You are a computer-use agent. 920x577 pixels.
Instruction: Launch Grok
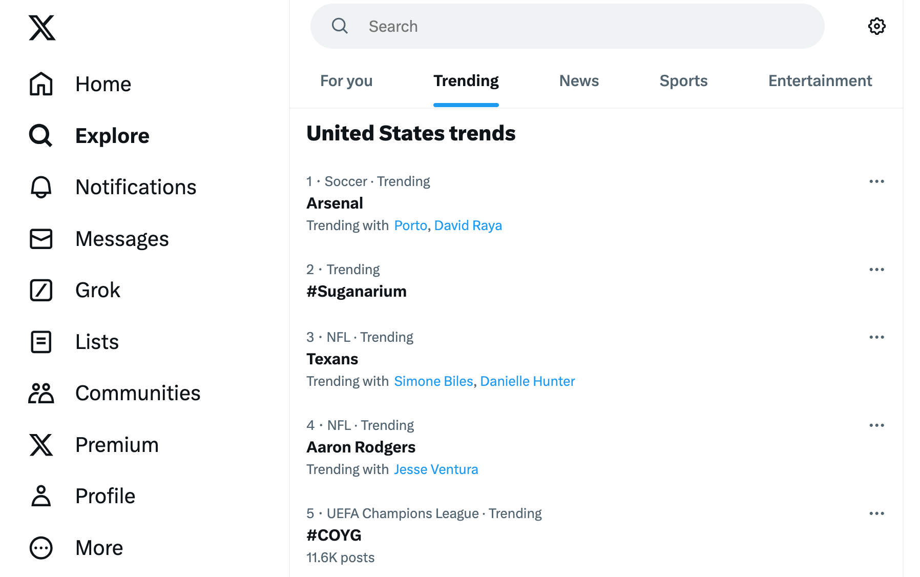(x=97, y=290)
